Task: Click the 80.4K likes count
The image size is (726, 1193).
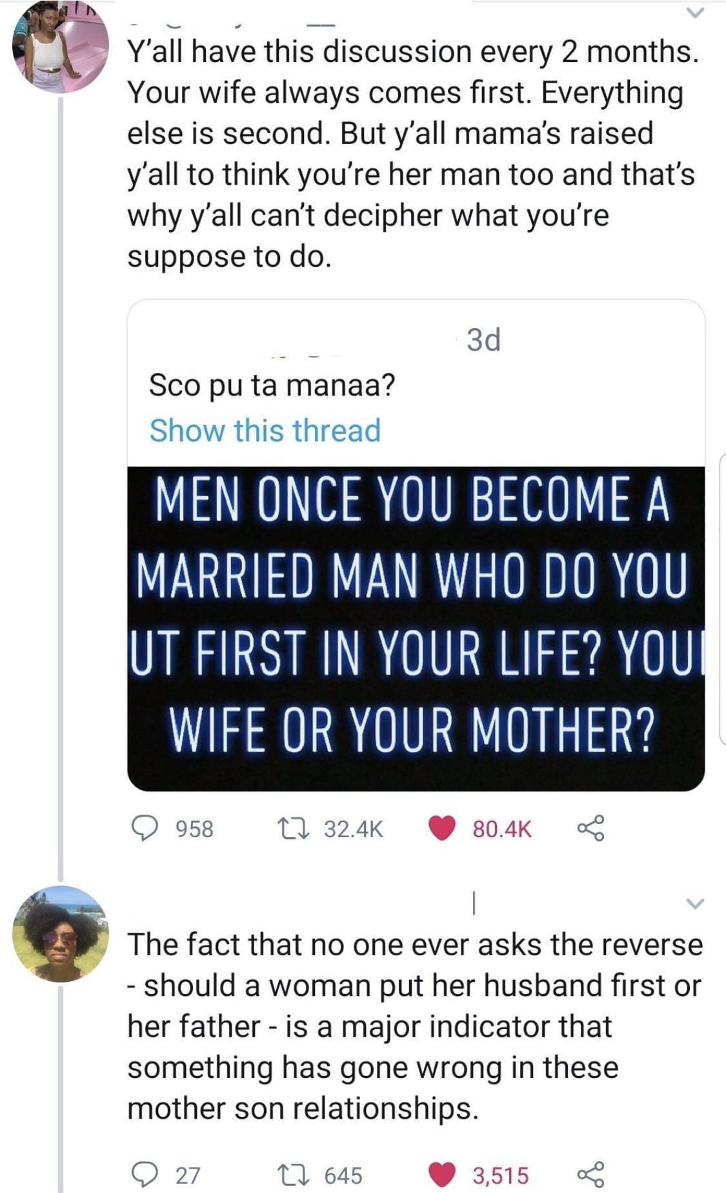Action: [x=501, y=829]
